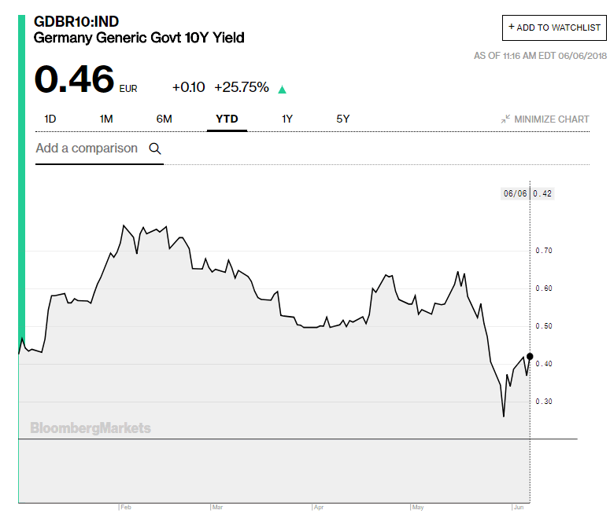The height and width of the screenshot is (514, 610).
Task: Click the 06/06 date label on the chart
Action: 515,193
